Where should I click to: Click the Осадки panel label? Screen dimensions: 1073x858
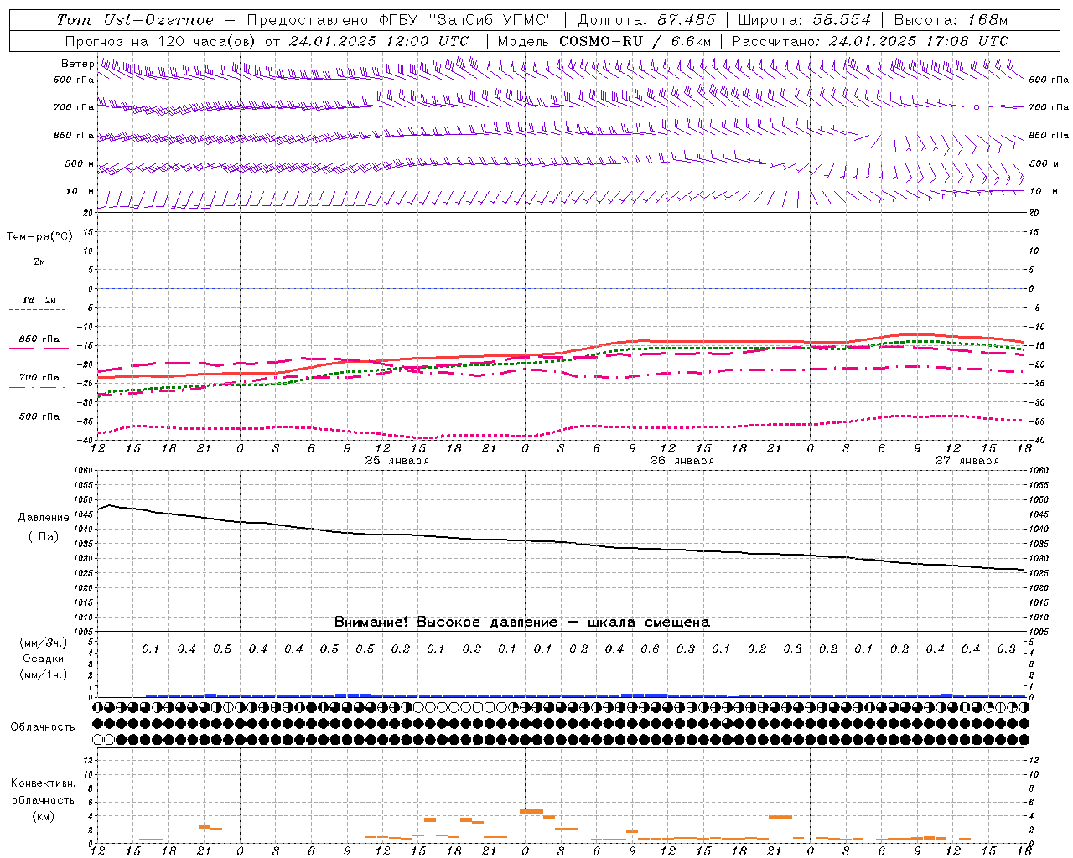[44, 659]
